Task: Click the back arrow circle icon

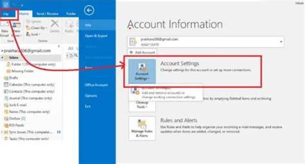Action: coord(89,10)
